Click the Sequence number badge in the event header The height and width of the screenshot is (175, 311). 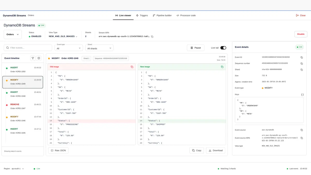pos(111,58)
